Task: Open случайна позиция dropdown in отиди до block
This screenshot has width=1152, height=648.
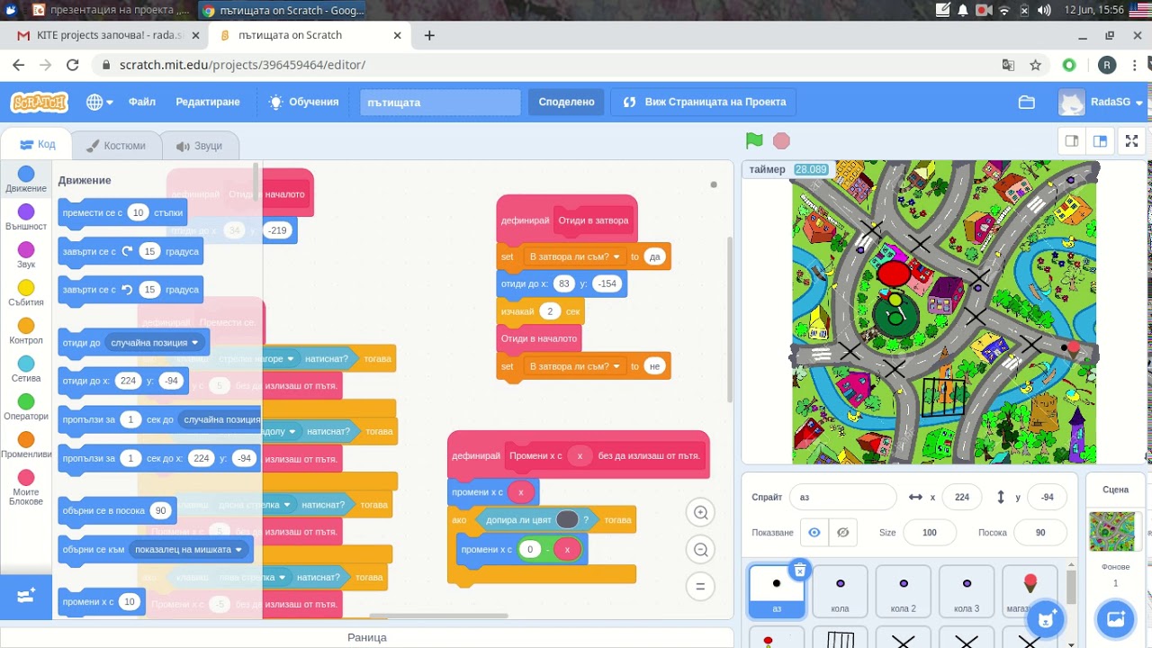Action: (155, 343)
